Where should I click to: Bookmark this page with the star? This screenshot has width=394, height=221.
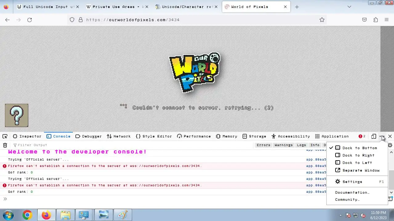[322, 20]
